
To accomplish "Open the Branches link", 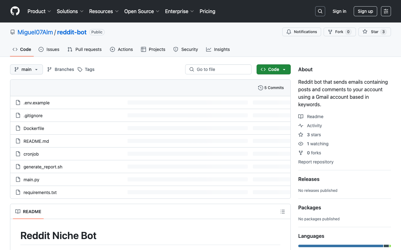I will pos(61,69).
